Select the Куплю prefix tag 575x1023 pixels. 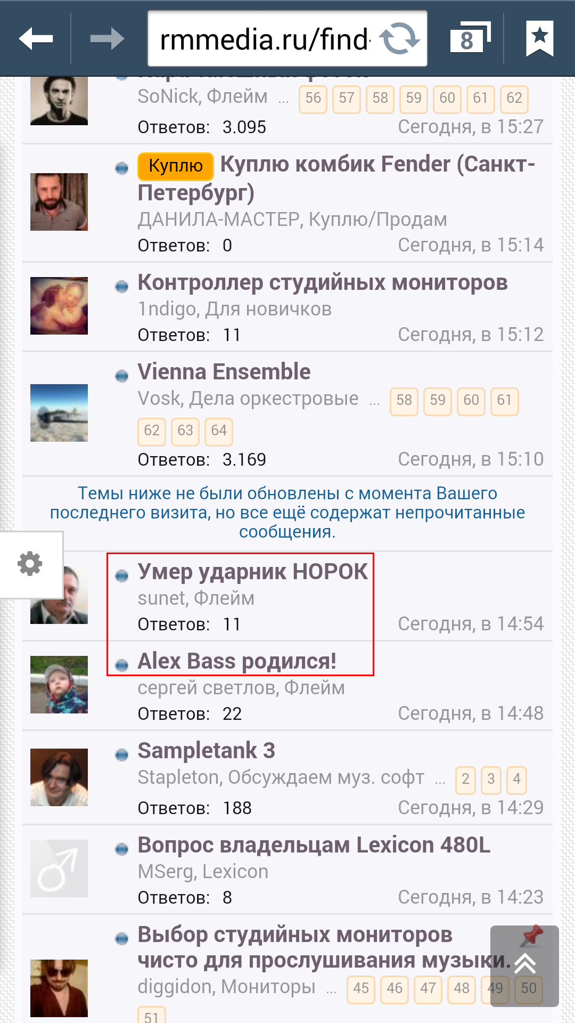(176, 166)
